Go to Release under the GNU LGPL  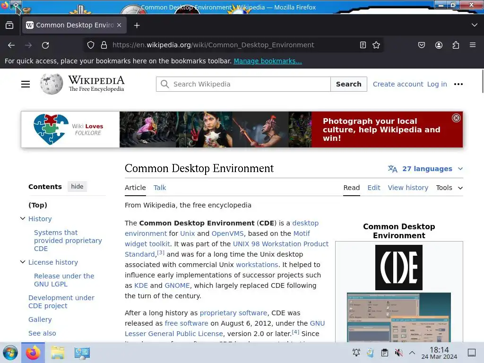(64, 280)
